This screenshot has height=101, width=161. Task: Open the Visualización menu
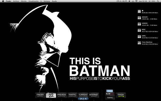click(33, 1)
